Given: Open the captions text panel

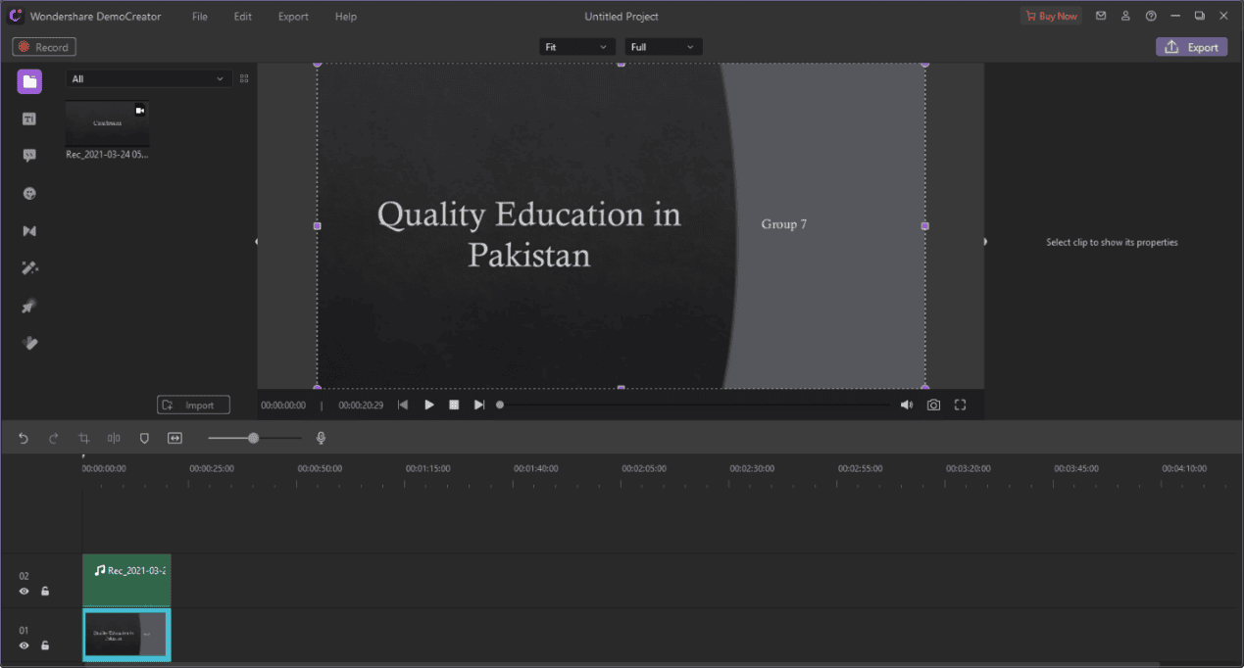Looking at the screenshot, I should (x=29, y=119).
